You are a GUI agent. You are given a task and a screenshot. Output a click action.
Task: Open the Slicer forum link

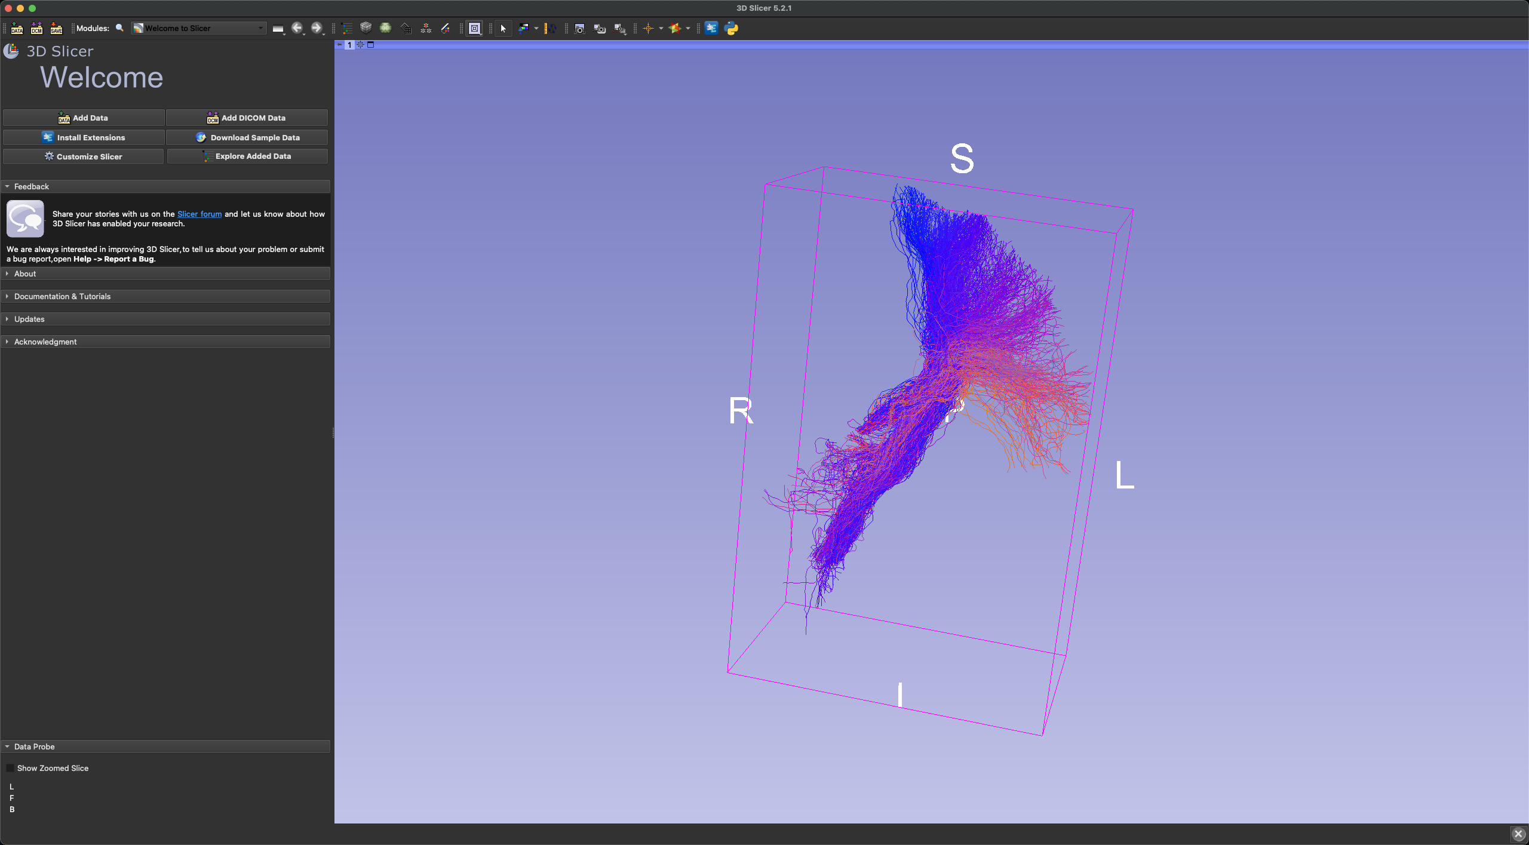[199, 214]
